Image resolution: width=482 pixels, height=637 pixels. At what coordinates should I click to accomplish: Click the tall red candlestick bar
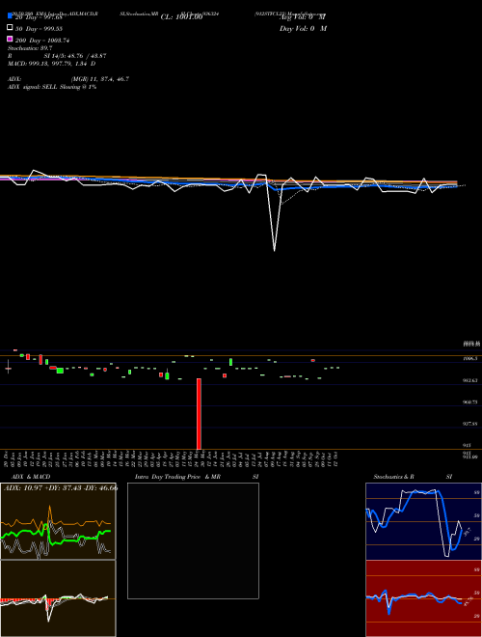pos(199,413)
